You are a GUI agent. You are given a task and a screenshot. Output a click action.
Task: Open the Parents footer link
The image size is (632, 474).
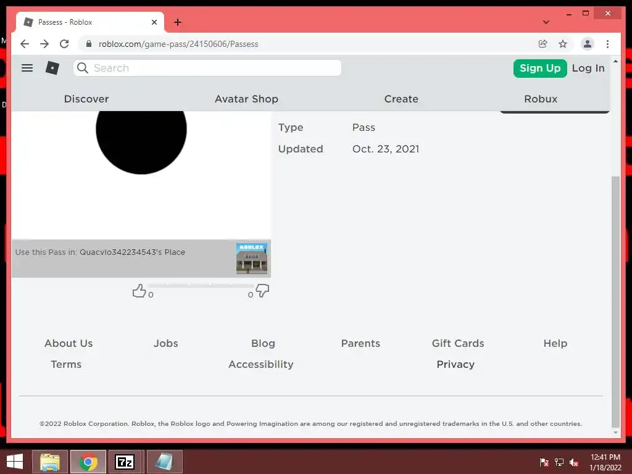point(360,343)
